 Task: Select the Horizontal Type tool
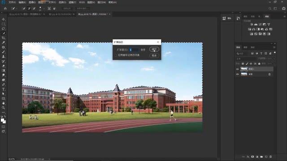tap(3, 89)
